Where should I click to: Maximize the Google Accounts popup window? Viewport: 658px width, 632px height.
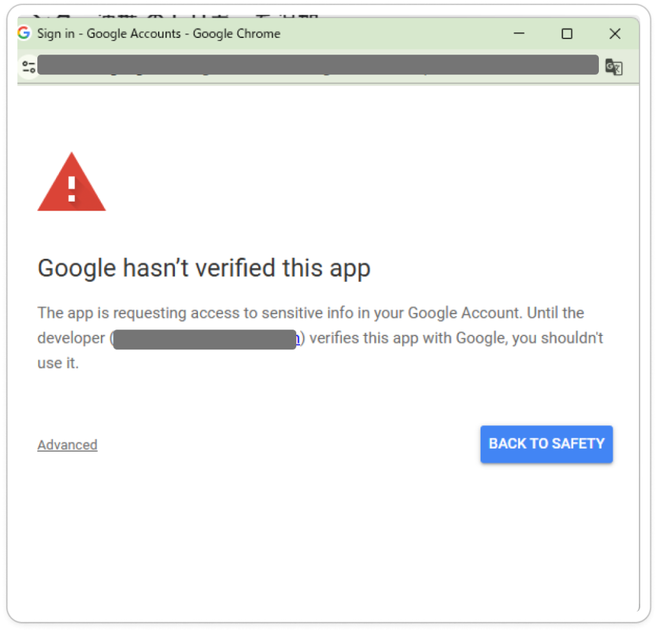pos(567,33)
